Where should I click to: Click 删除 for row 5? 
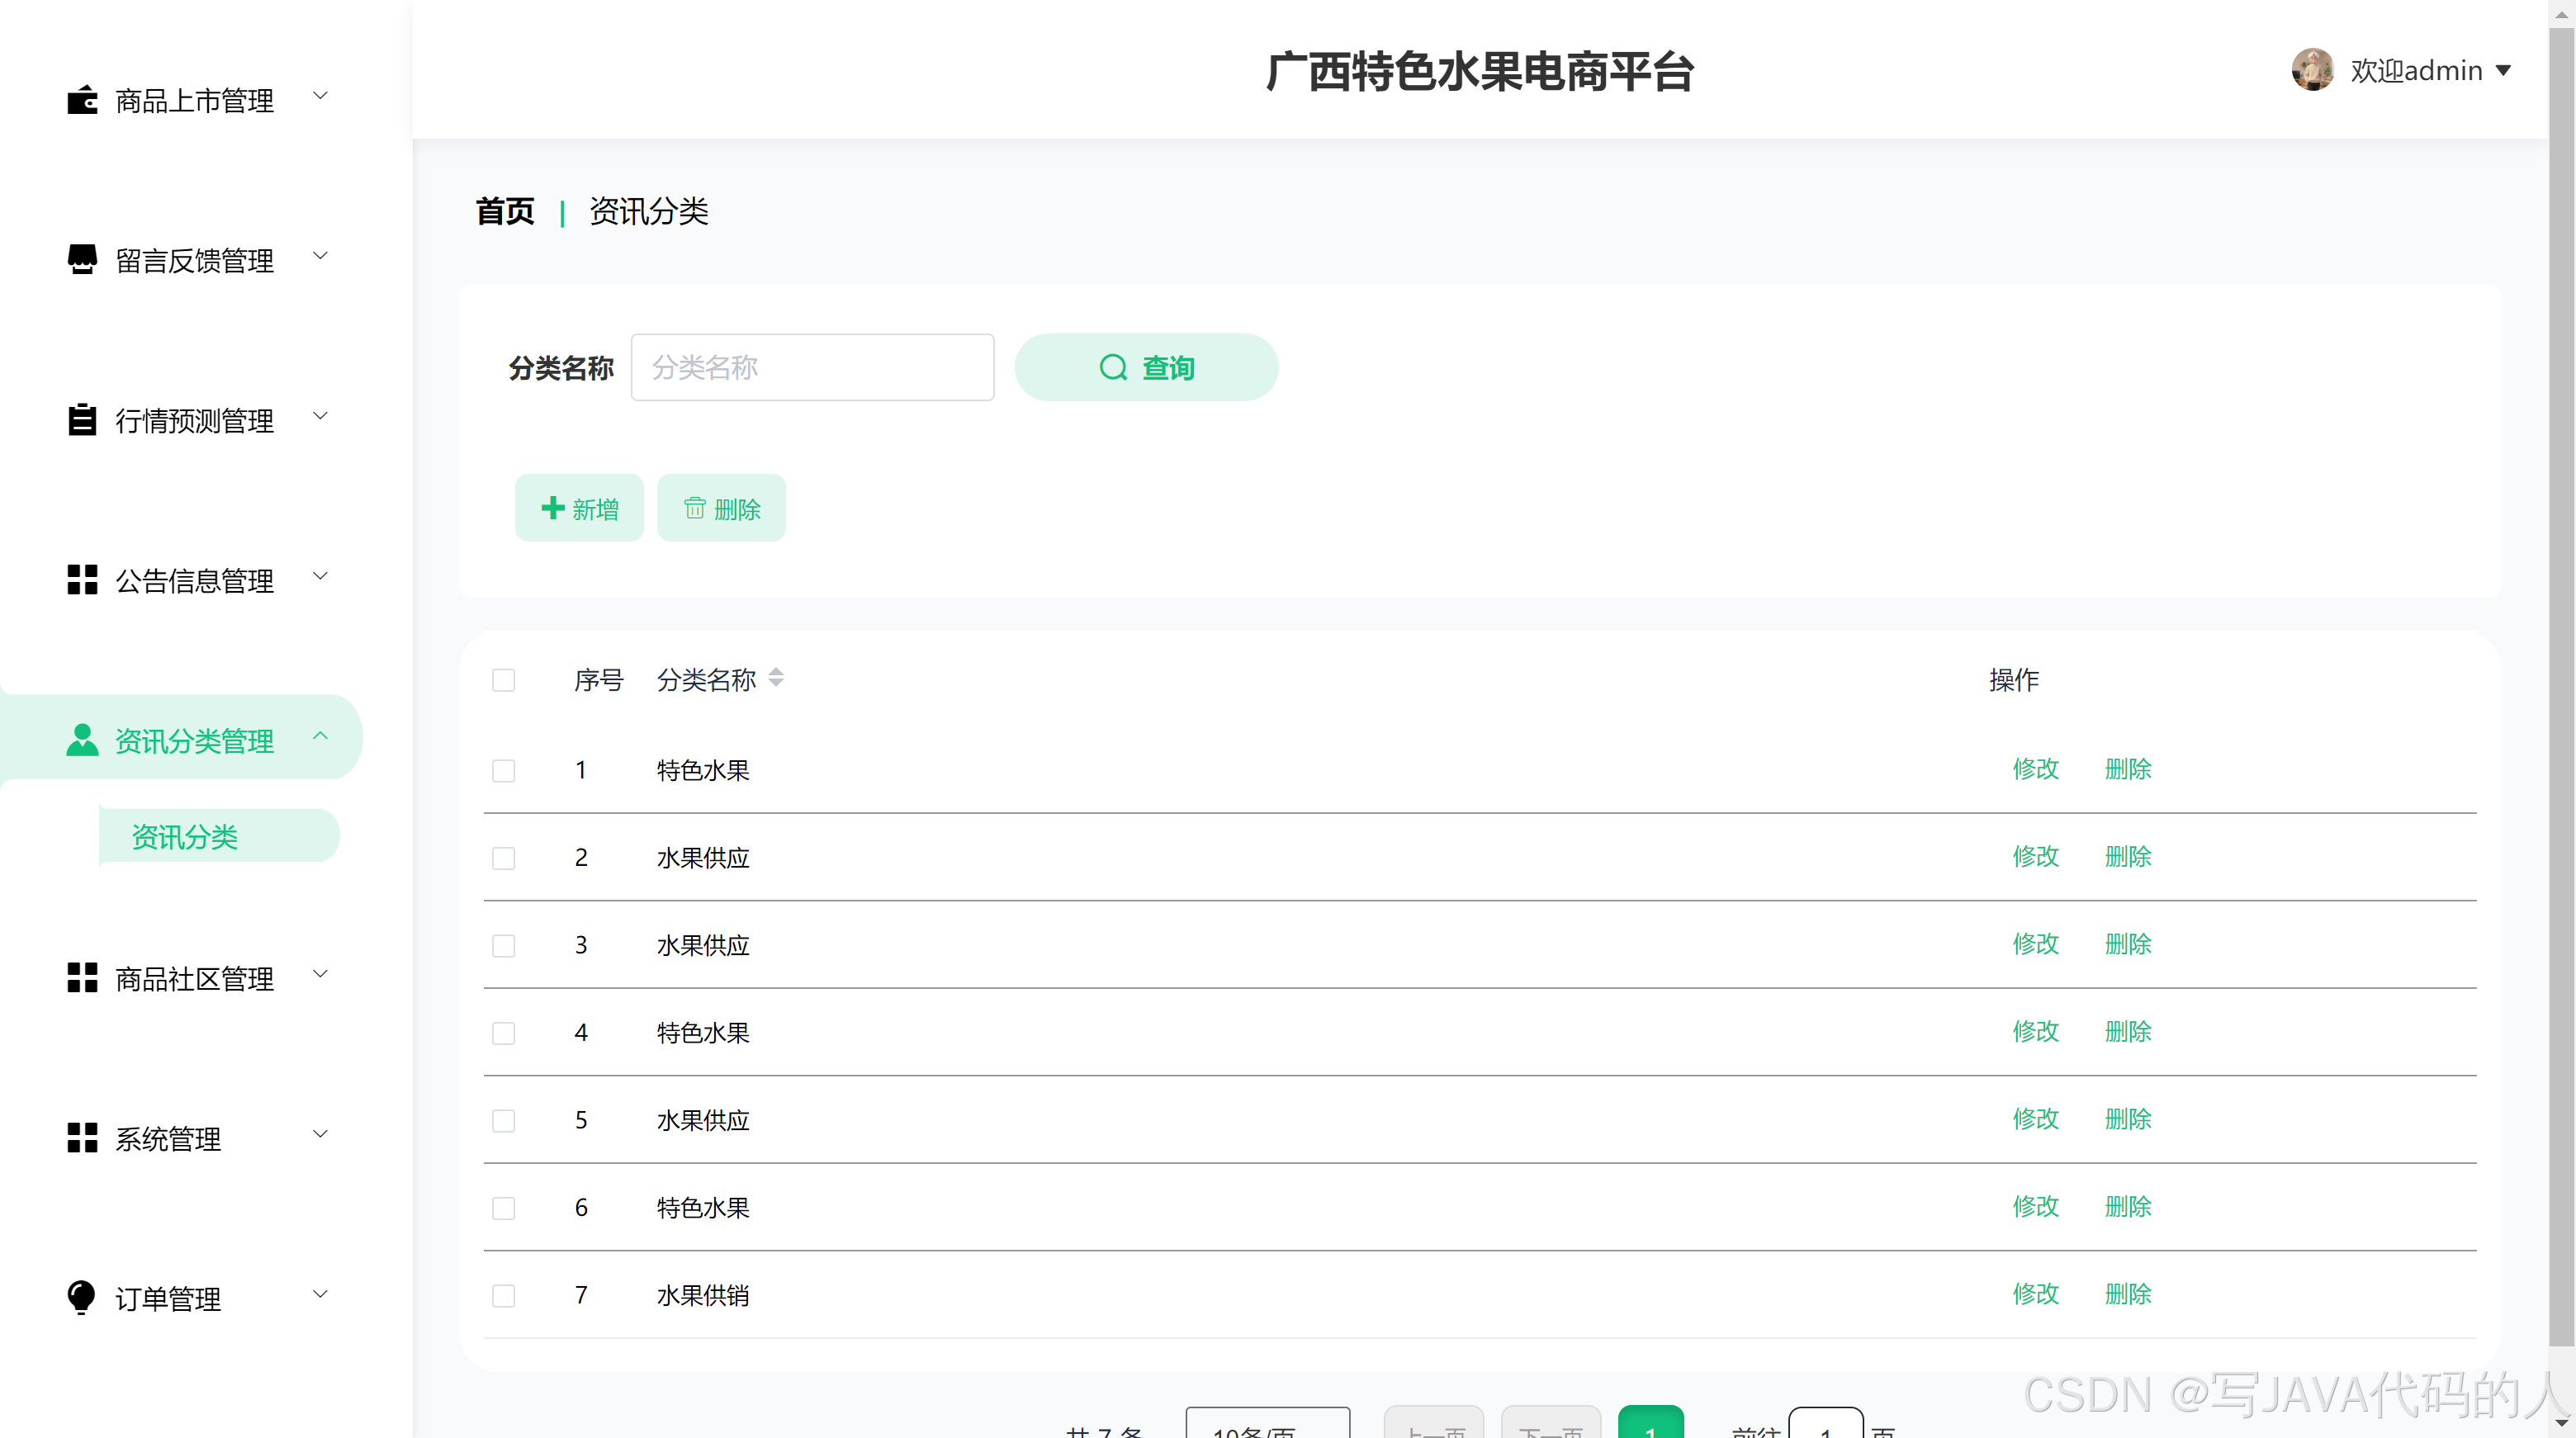2127,1119
